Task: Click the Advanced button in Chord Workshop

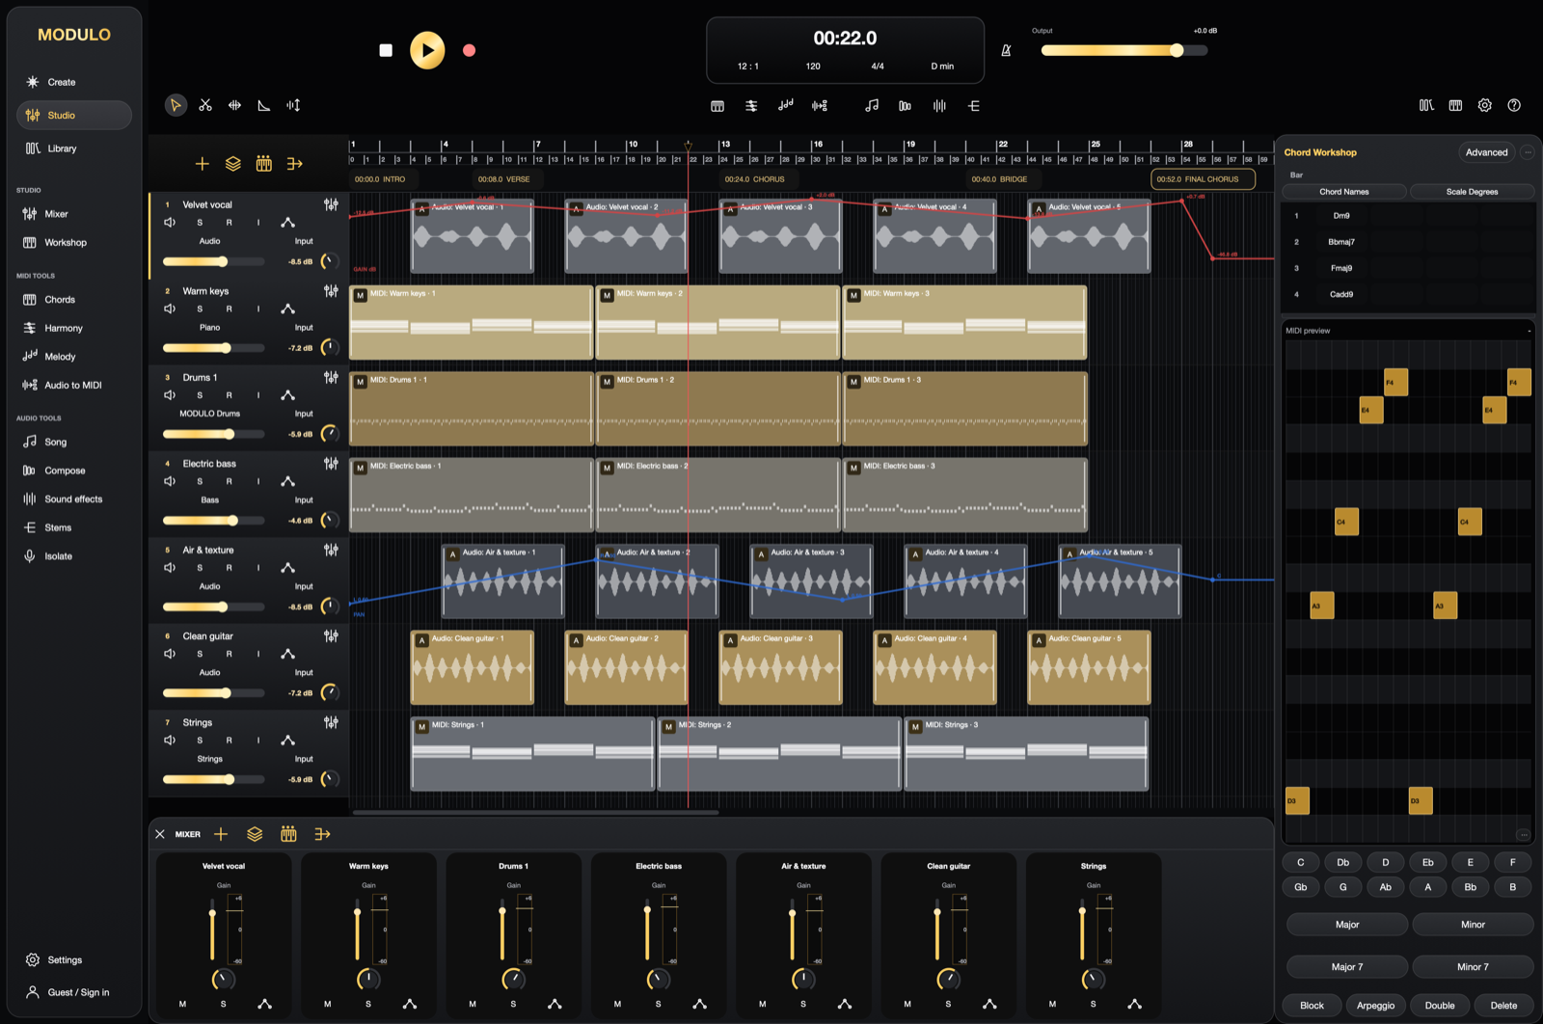Action: click(x=1486, y=152)
